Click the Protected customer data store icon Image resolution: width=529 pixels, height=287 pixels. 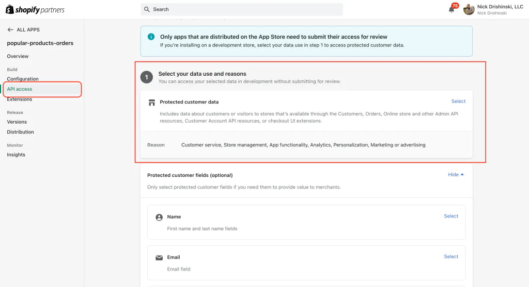click(152, 103)
